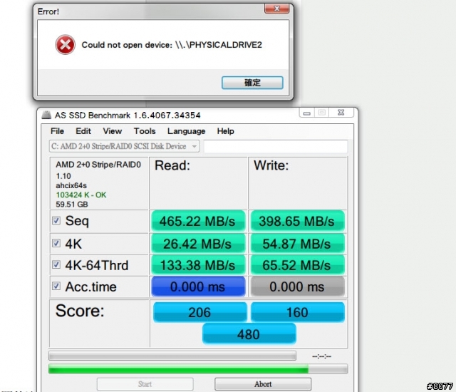
Task: Select the 4K-64Thrd read result 133.38 MB/s
Action: 198,265
